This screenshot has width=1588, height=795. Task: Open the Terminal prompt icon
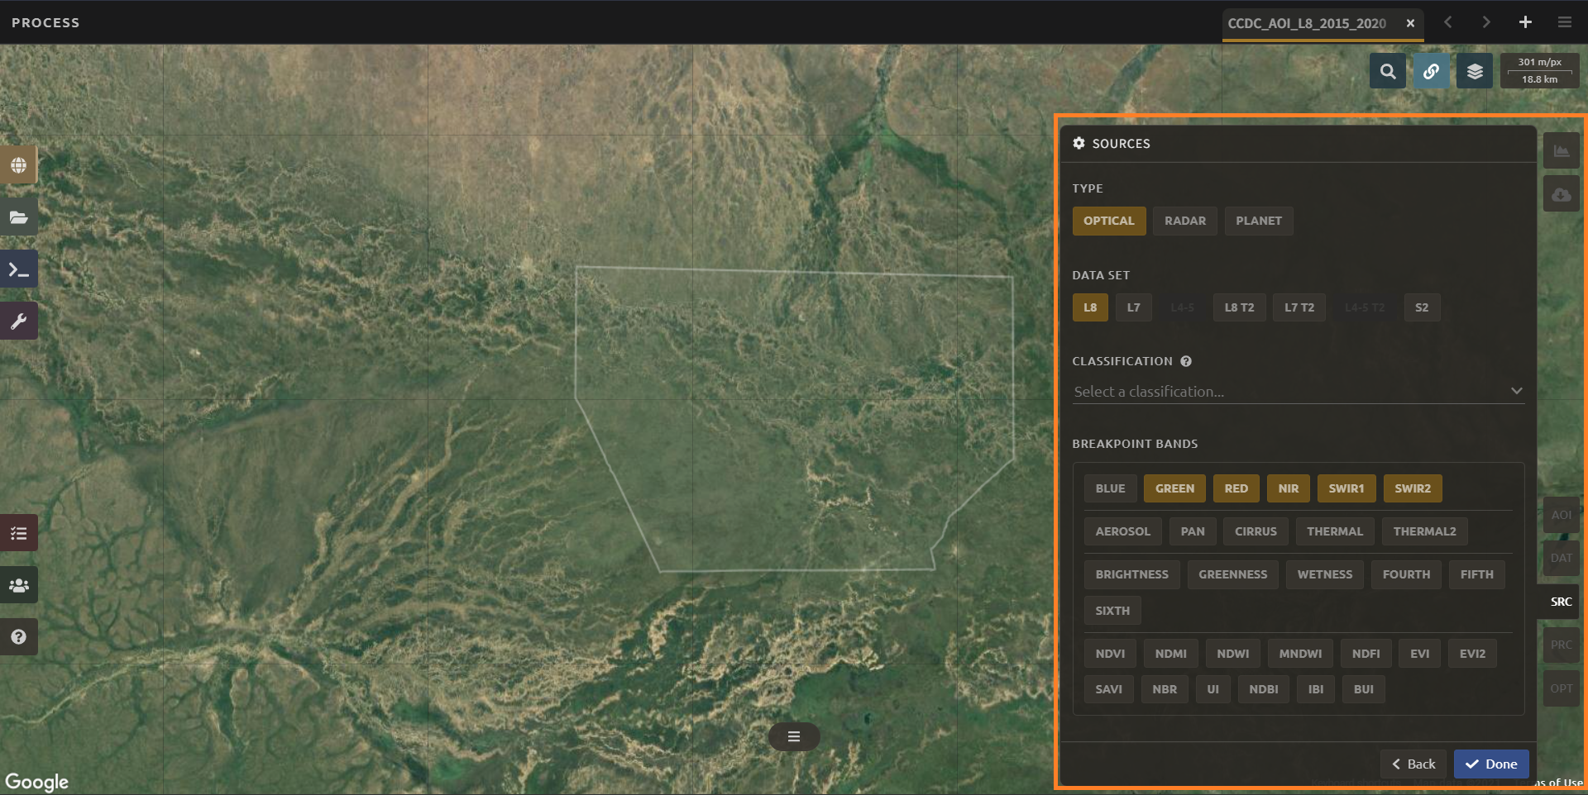(x=18, y=269)
